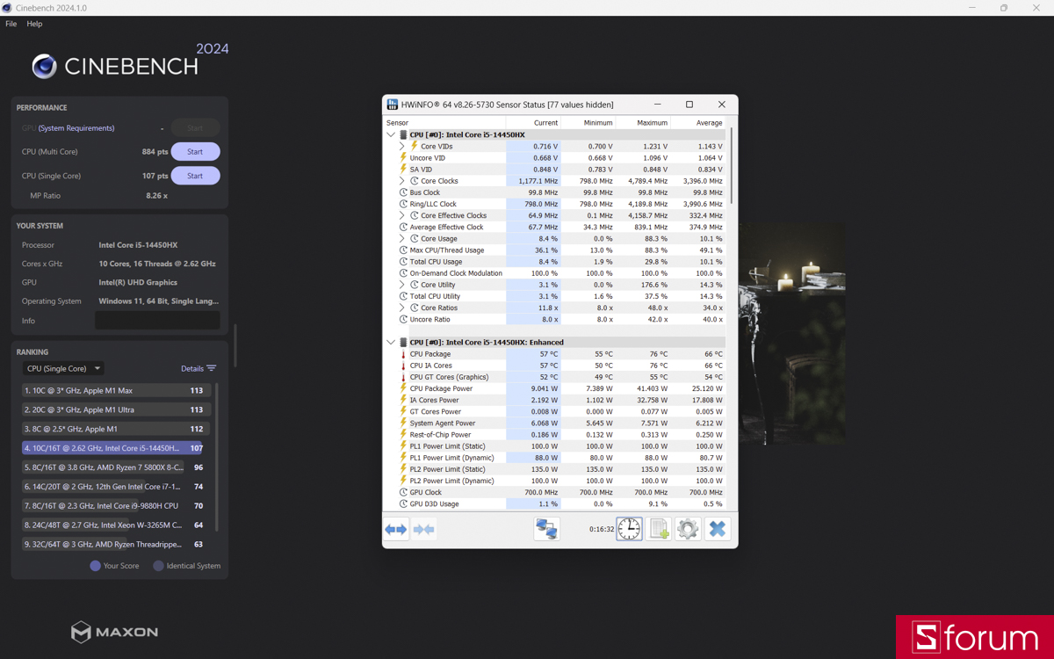Close sensors with the blue X icon
This screenshot has width=1054, height=659.
(x=718, y=529)
